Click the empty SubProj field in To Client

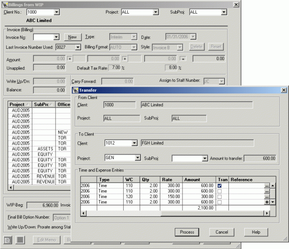tap(186, 159)
